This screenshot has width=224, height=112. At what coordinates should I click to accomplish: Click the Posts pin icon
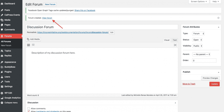2,10
